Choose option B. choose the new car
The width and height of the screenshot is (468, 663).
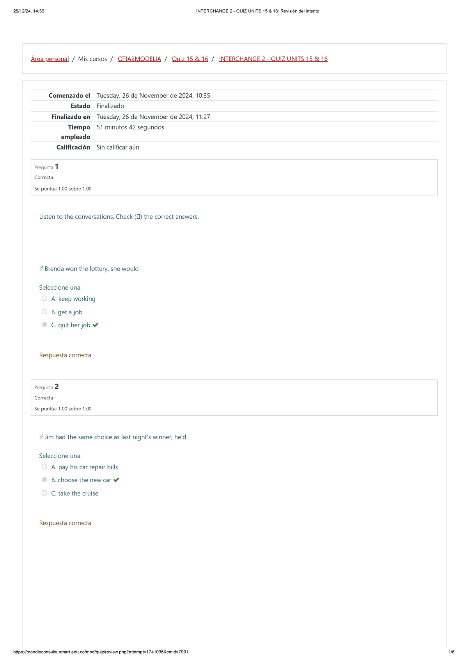point(44,480)
